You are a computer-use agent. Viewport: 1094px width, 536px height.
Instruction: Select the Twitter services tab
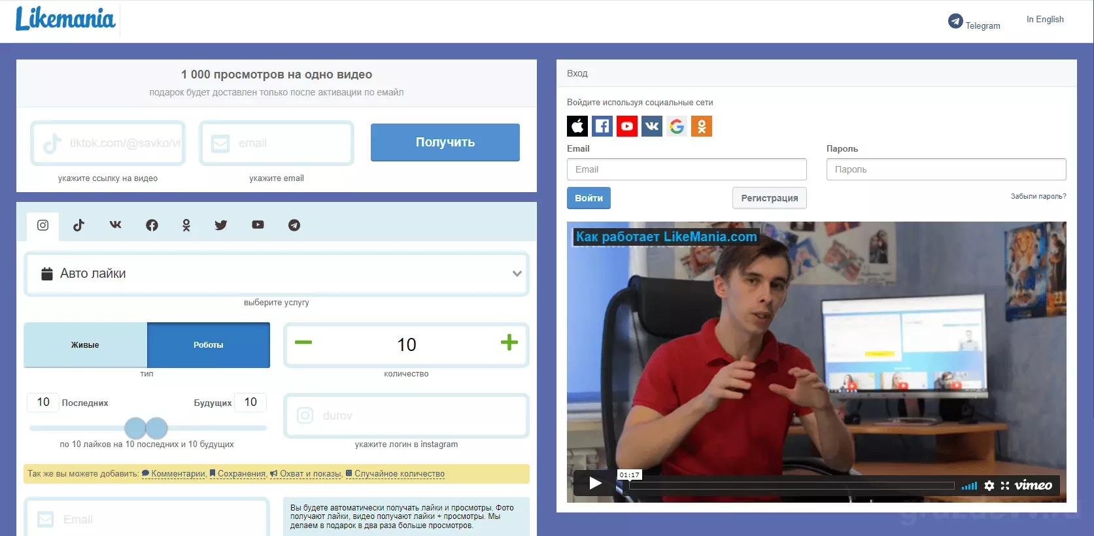point(221,226)
